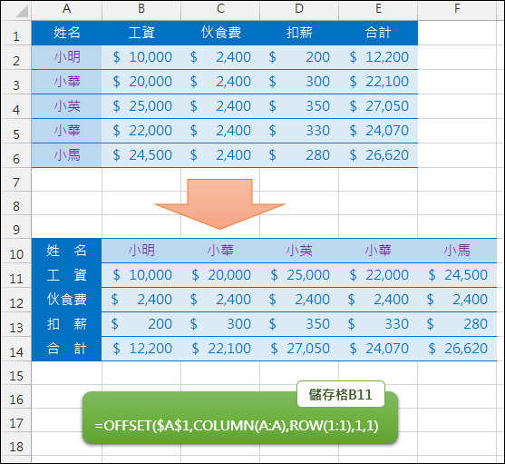Select the $350 cell in row 4

pos(299,106)
